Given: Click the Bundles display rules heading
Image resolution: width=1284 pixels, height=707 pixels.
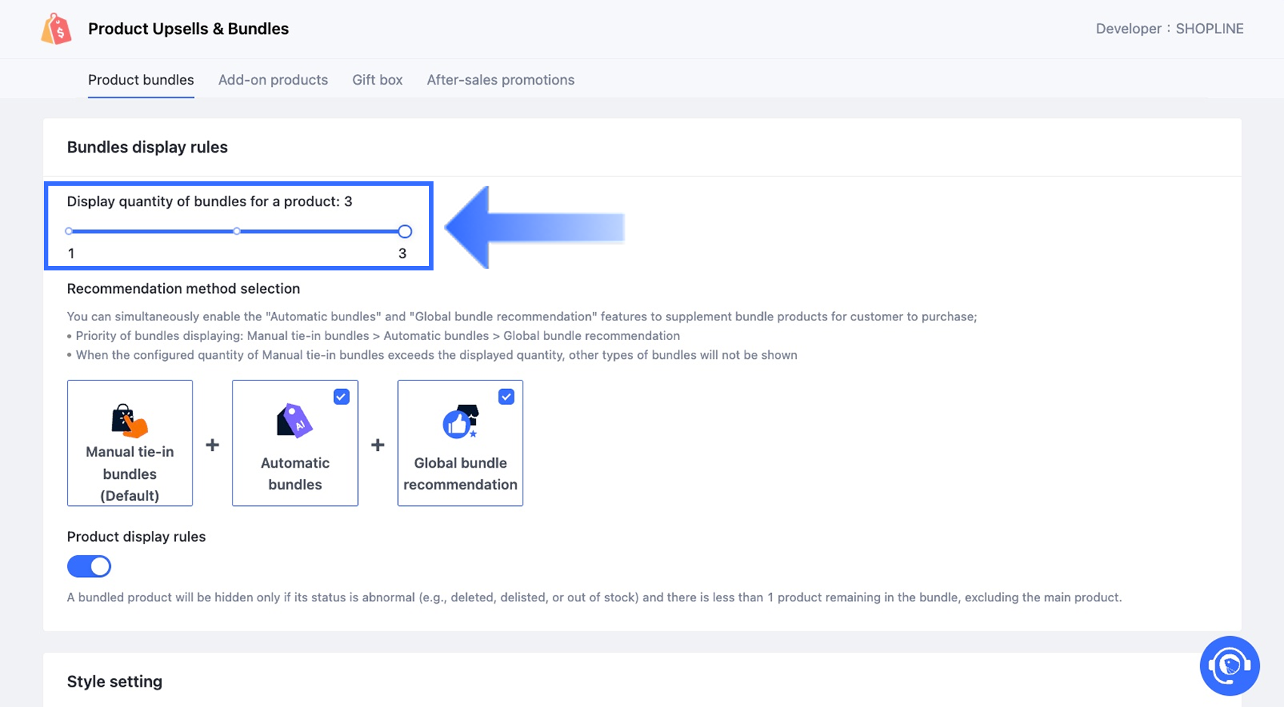Looking at the screenshot, I should click(x=147, y=147).
